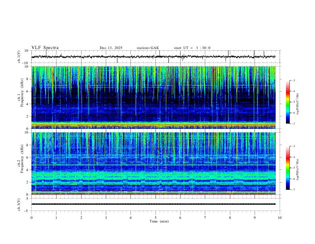Click the 'Time (min)' axis label

pos(159,221)
